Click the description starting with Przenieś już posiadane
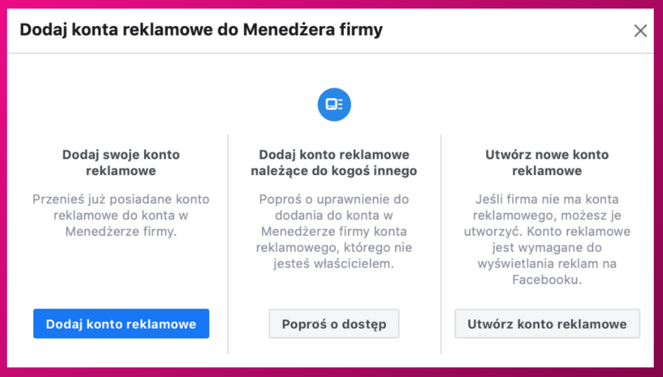Image resolution: width=663 pixels, height=377 pixels. [121, 216]
